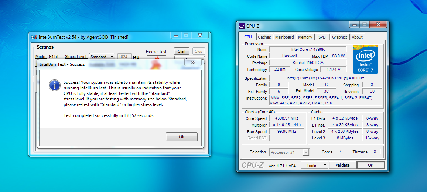
Task: Click the Instructions list field
Action: coord(325,101)
